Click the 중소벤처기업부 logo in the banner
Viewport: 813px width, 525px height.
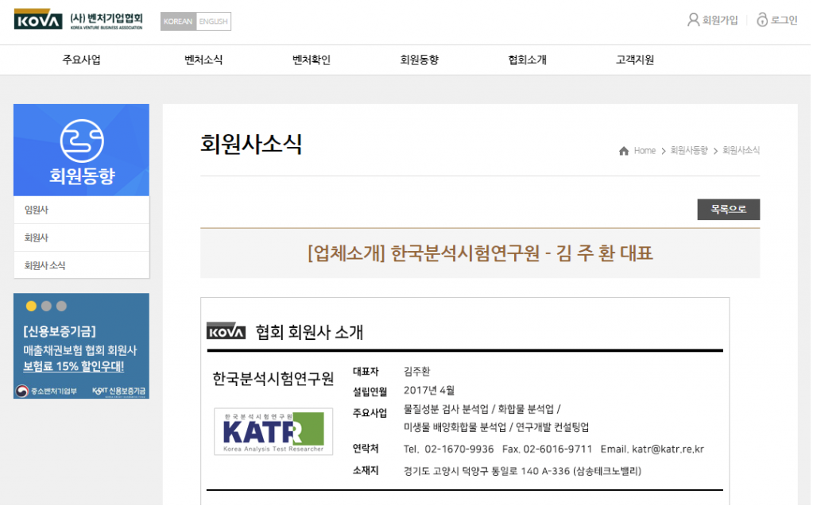click(46, 391)
